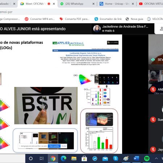Open Microsoft Word from taskbar
This screenshot has width=163, height=163.
pyautogui.click(x=136, y=158)
